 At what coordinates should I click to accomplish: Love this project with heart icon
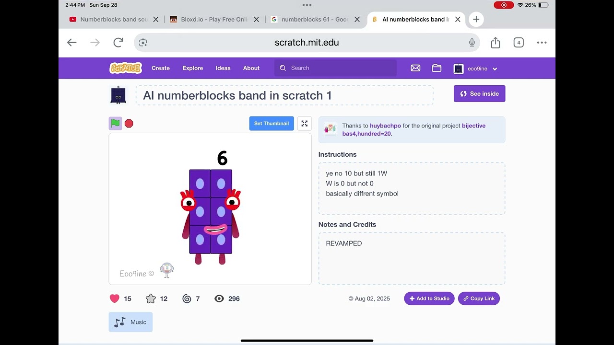[x=114, y=299]
